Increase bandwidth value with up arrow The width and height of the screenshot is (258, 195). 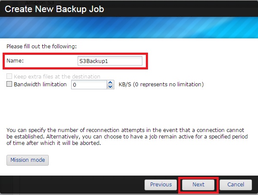click(x=110, y=82)
